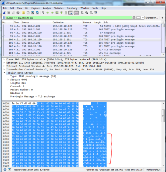The height and width of the screenshot is (172, 166).
Task: Expand the Status: 0x01 field
Action: (8, 80)
